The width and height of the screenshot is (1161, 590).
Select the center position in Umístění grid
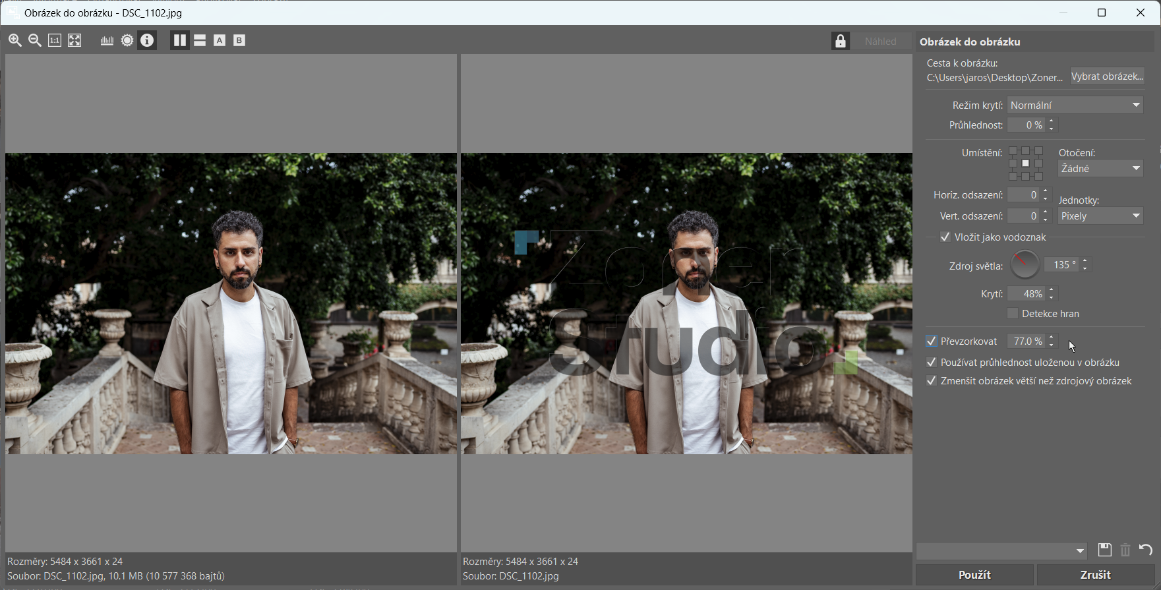point(1025,163)
